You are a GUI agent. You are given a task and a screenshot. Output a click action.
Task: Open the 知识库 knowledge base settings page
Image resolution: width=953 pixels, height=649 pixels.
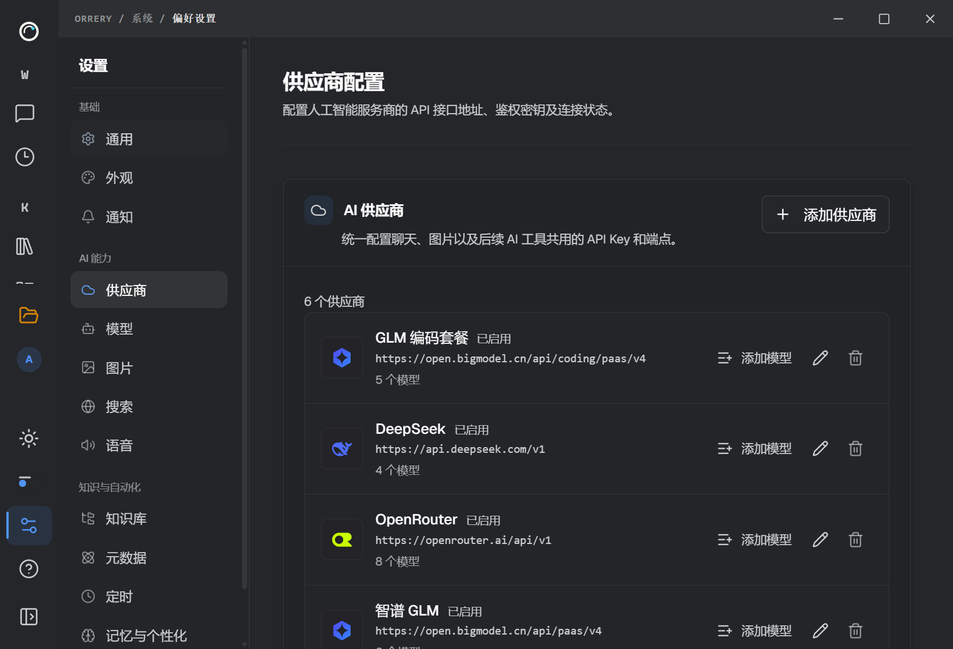(149, 519)
